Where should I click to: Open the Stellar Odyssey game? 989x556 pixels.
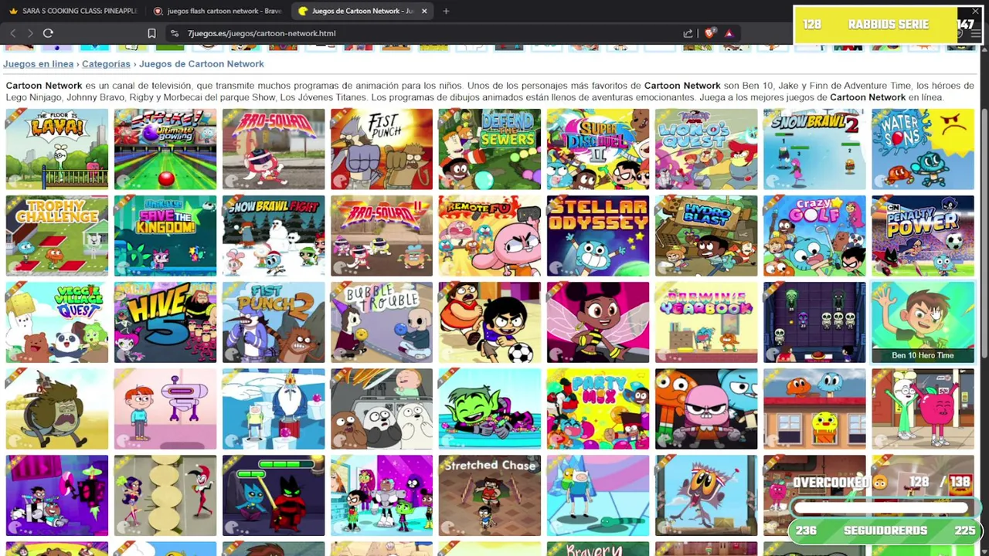598,236
